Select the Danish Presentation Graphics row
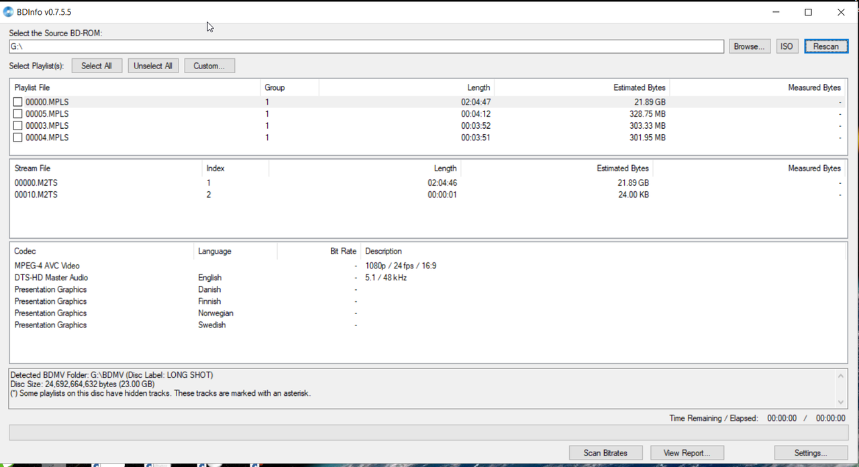The image size is (859, 467). [x=428, y=289]
